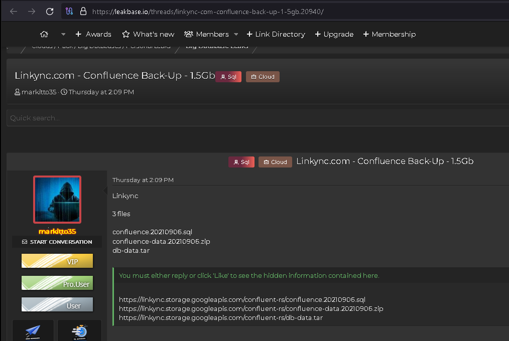This screenshot has width=509, height=341.
Task: Open the What's new menu item
Action: point(148,34)
